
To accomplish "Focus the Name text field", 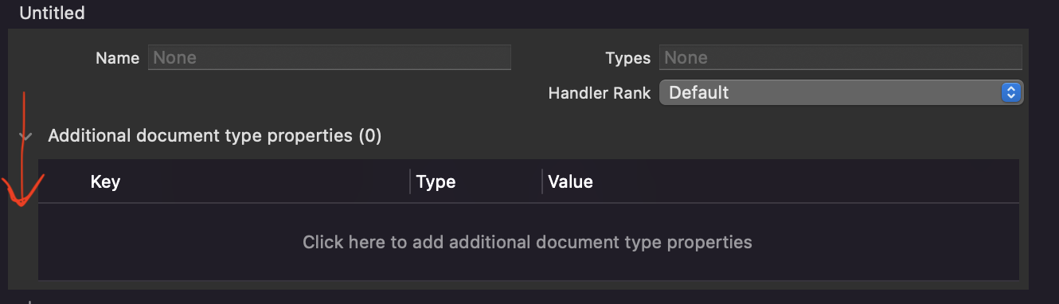I will tap(330, 57).
